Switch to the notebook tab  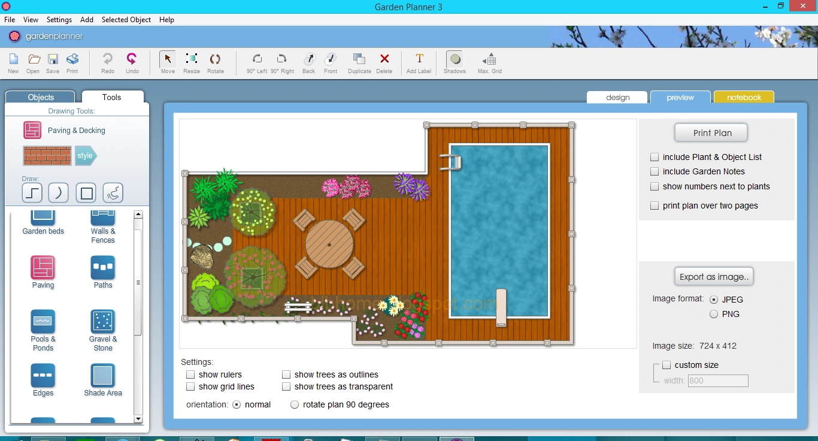(x=744, y=97)
